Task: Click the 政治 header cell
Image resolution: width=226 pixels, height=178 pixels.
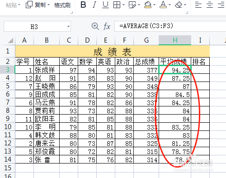Action: [x=124, y=62]
